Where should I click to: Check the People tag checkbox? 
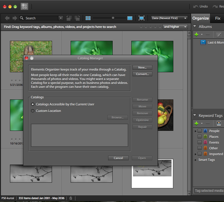click(199, 131)
